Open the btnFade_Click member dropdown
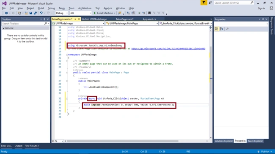The image size is (275, 154). point(211,24)
